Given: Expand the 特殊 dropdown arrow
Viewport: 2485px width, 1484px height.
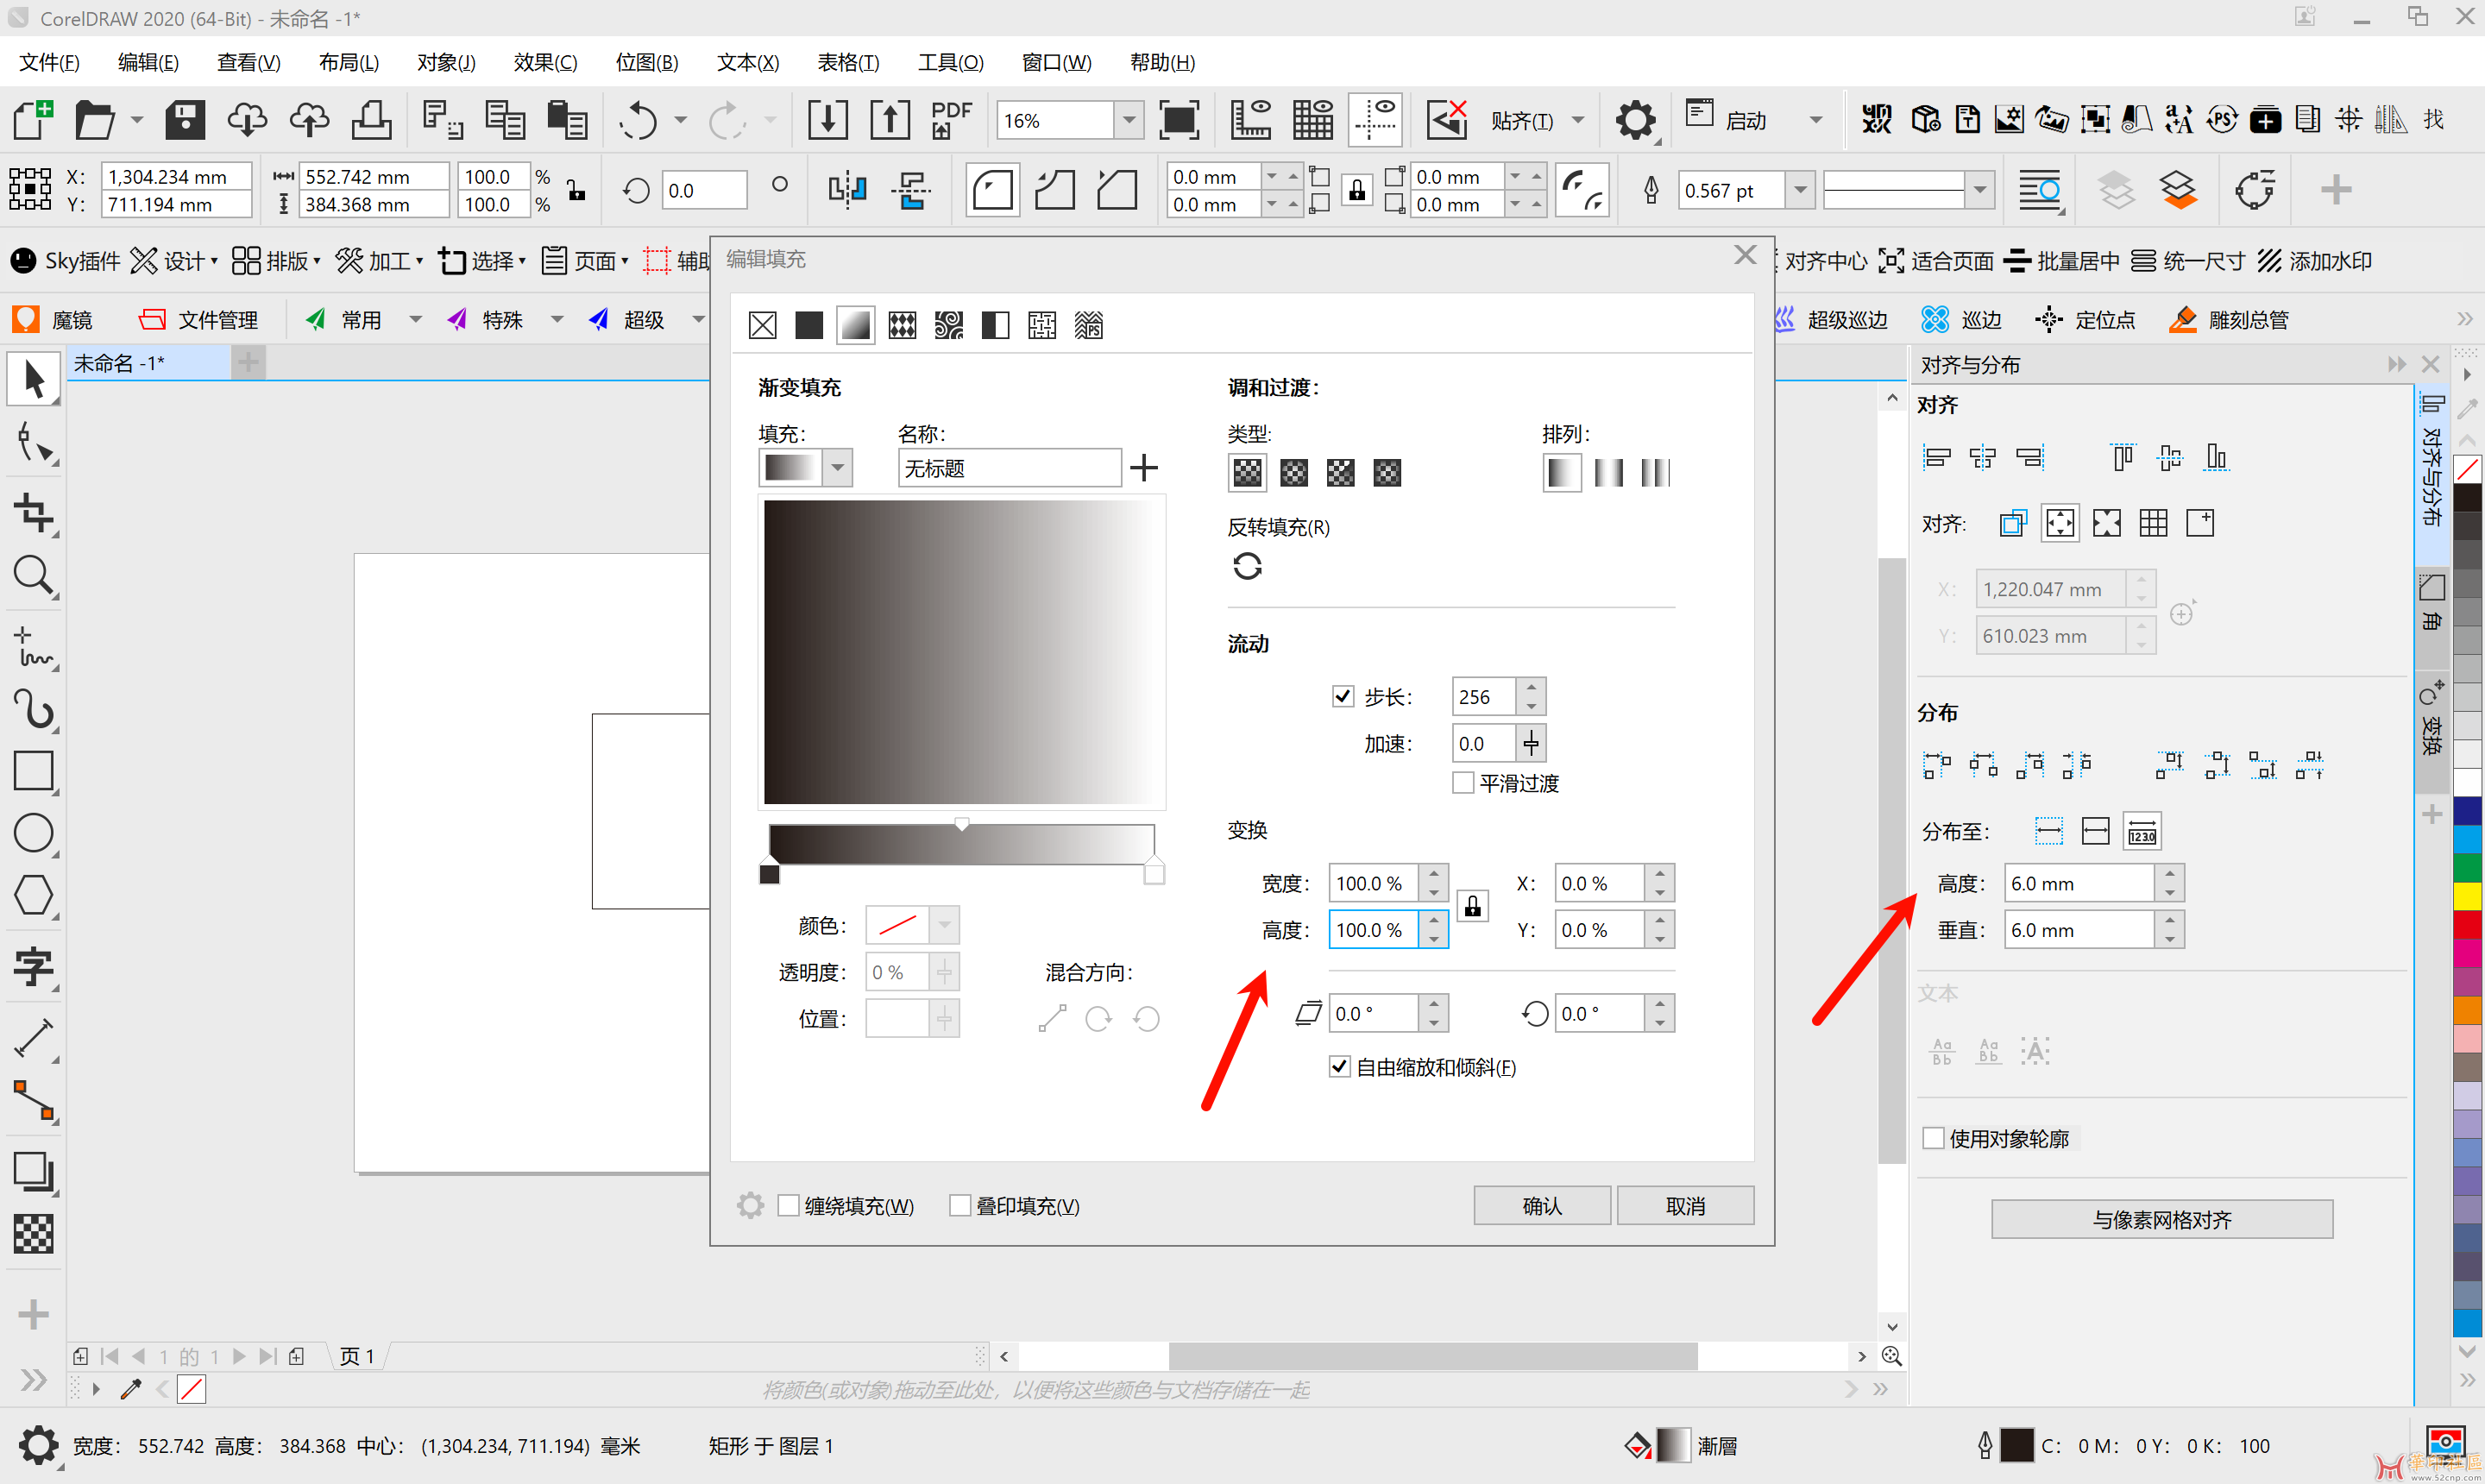Looking at the screenshot, I should (557, 320).
